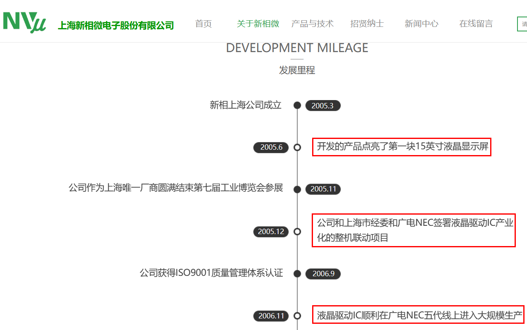Click the filled timeline dot beside 2005.11
Image resolution: width=527 pixels, height=330 pixels.
coord(297,189)
